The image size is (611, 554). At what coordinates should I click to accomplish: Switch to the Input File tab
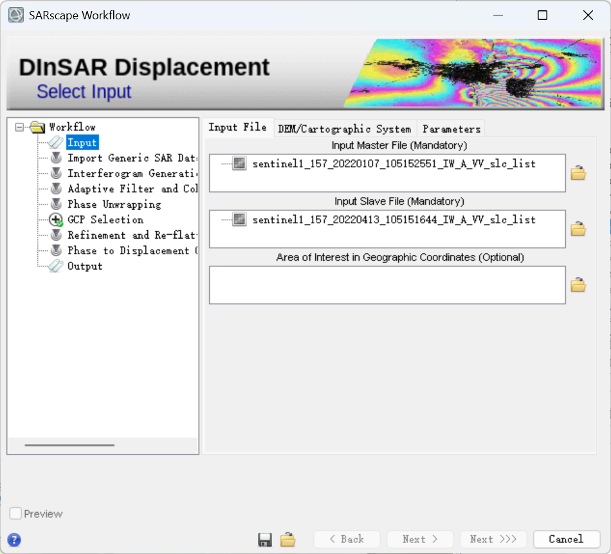click(238, 127)
